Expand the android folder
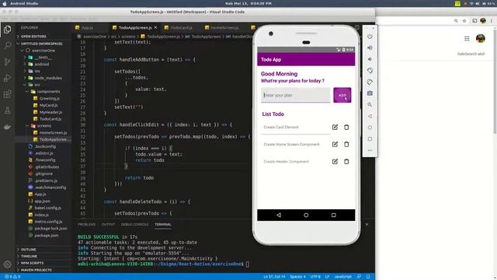The height and width of the screenshot is (280, 497). coord(41,64)
